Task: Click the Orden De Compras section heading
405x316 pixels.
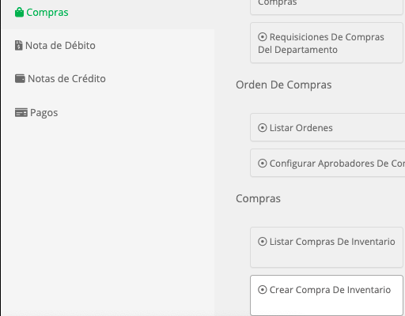Action: click(284, 85)
